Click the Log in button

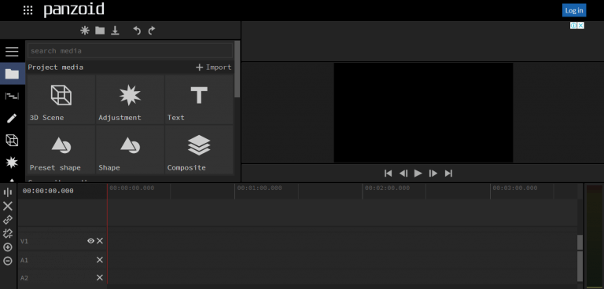tap(574, 10)
